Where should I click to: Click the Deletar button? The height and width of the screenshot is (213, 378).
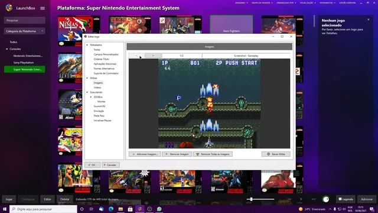click(64, 199)
